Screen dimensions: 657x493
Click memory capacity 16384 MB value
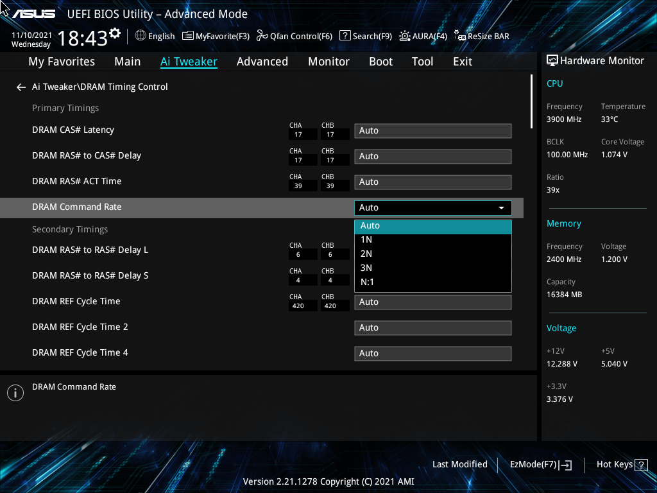click(564, 295)
